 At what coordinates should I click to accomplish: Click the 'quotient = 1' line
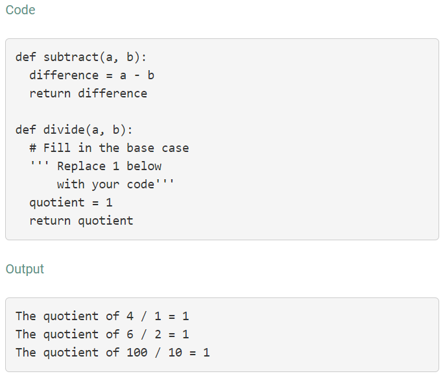point(71,203)
